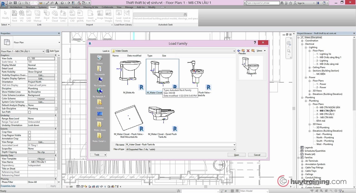
Task: Select 3D Plumbing view in Project Browser
Action: coord(323,127)
